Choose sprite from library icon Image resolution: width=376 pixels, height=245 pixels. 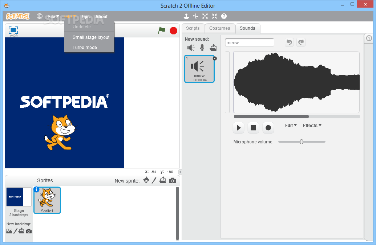146,180
